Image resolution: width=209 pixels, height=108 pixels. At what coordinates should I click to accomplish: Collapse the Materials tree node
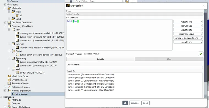5,8
